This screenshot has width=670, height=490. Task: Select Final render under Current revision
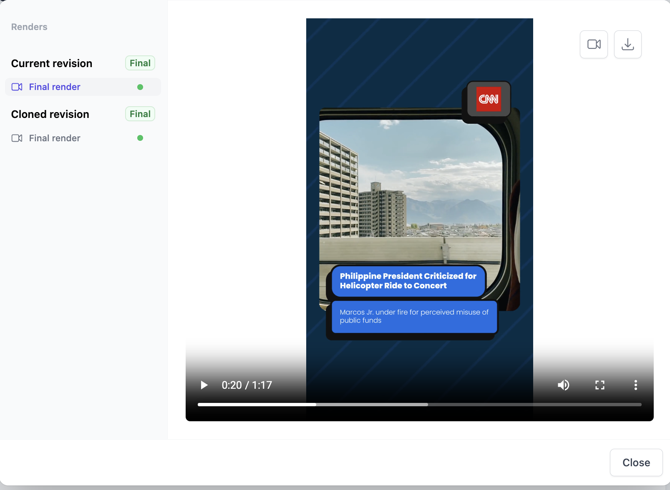point(83,87)
